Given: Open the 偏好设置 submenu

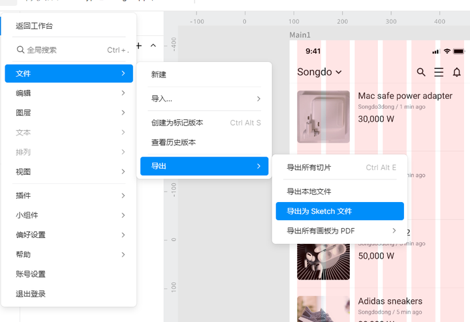Looking at the screenshot, I should point(69,235).
